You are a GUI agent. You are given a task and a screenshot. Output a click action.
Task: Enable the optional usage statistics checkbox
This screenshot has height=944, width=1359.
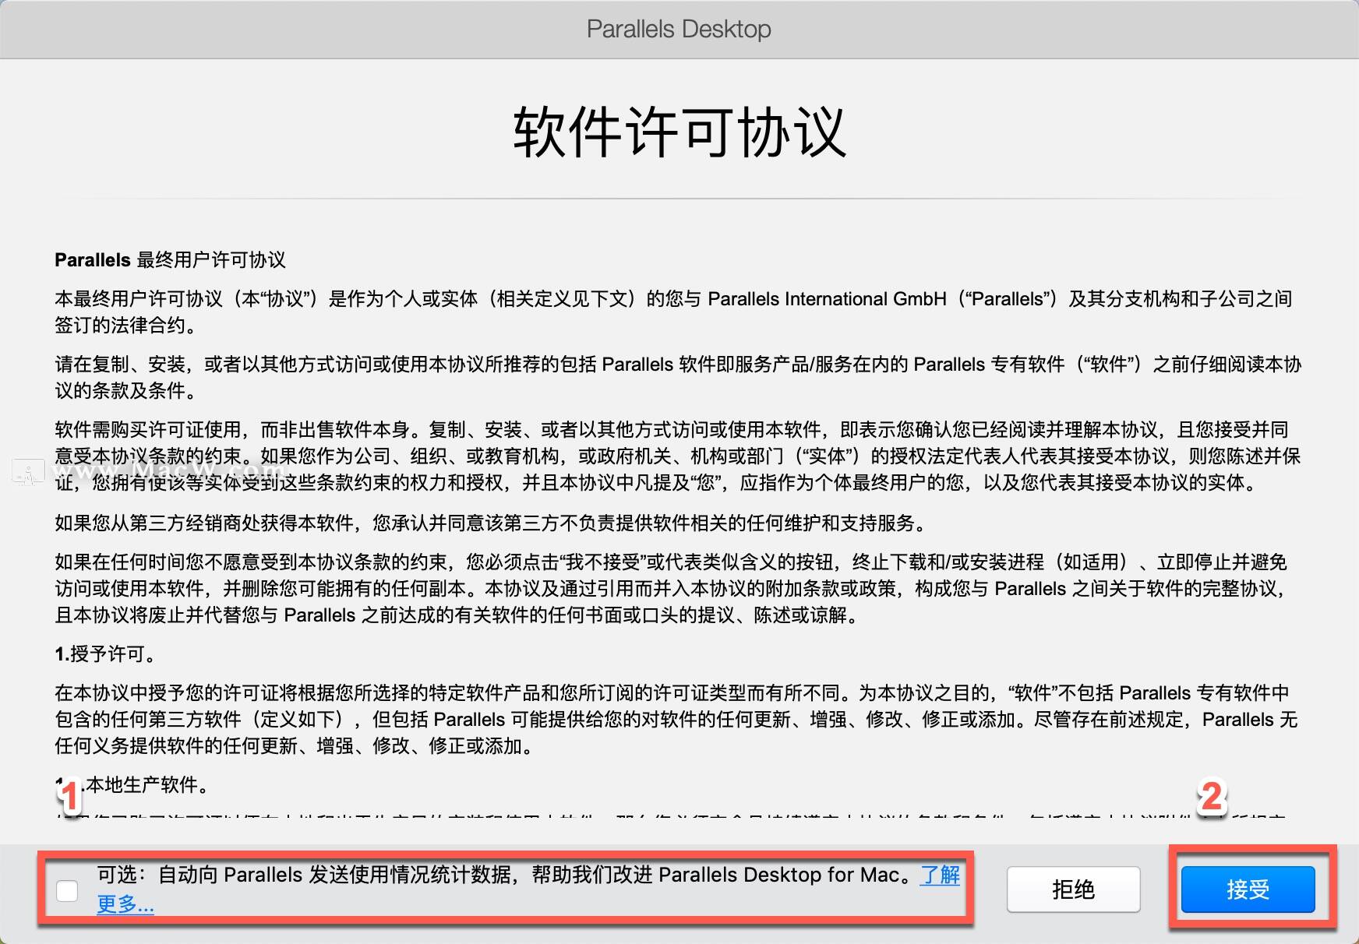67,890
